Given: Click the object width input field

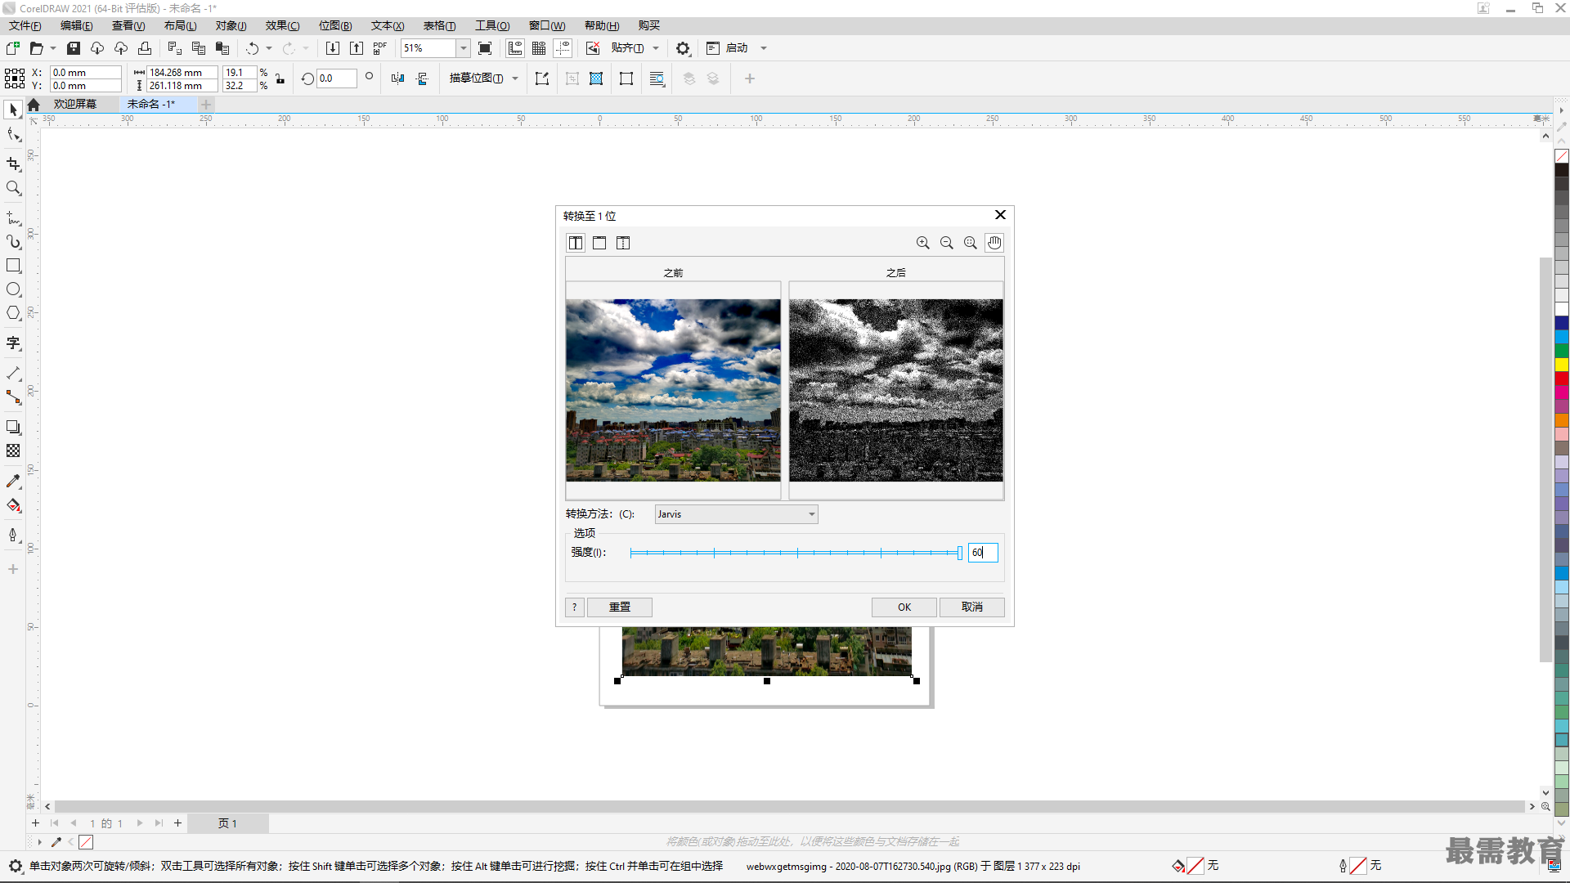Looking at the screenshot, I should tap(182, 72).
